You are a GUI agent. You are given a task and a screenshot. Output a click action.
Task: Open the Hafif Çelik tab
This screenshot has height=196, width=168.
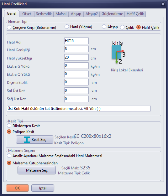click(135, 14)
